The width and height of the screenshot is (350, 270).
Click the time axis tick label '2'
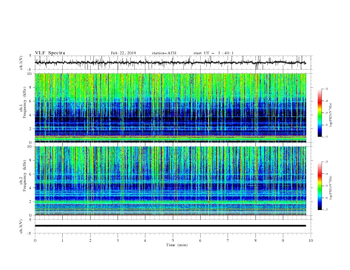click(x=90, y=240)
